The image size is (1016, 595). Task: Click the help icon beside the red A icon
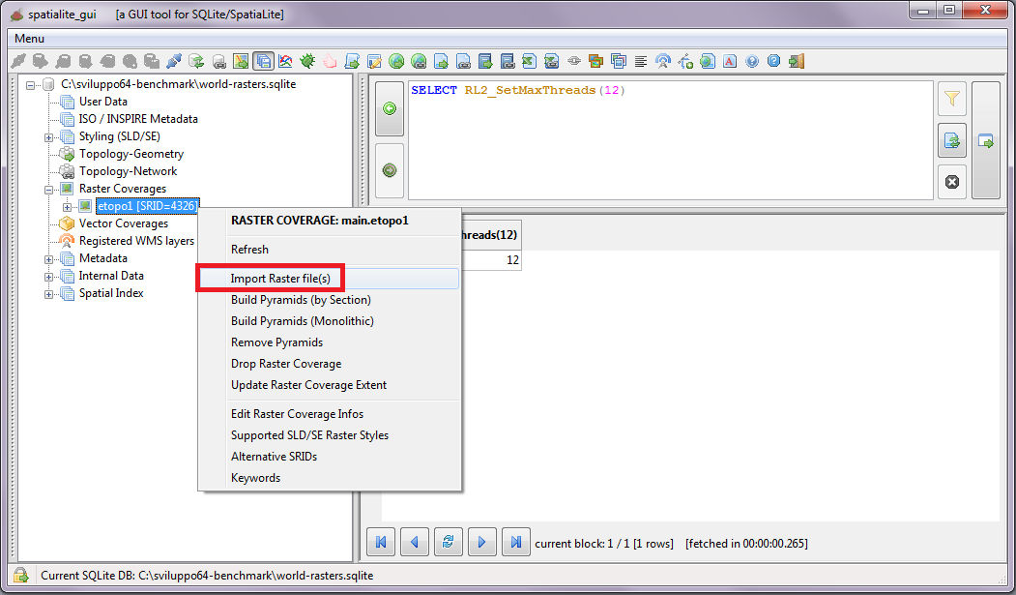[752, 61]
